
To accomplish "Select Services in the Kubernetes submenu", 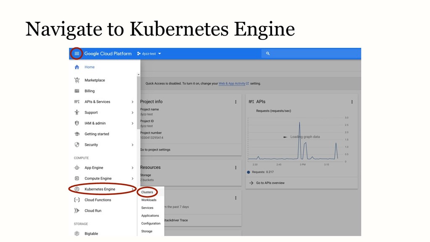I will point(147,208).
